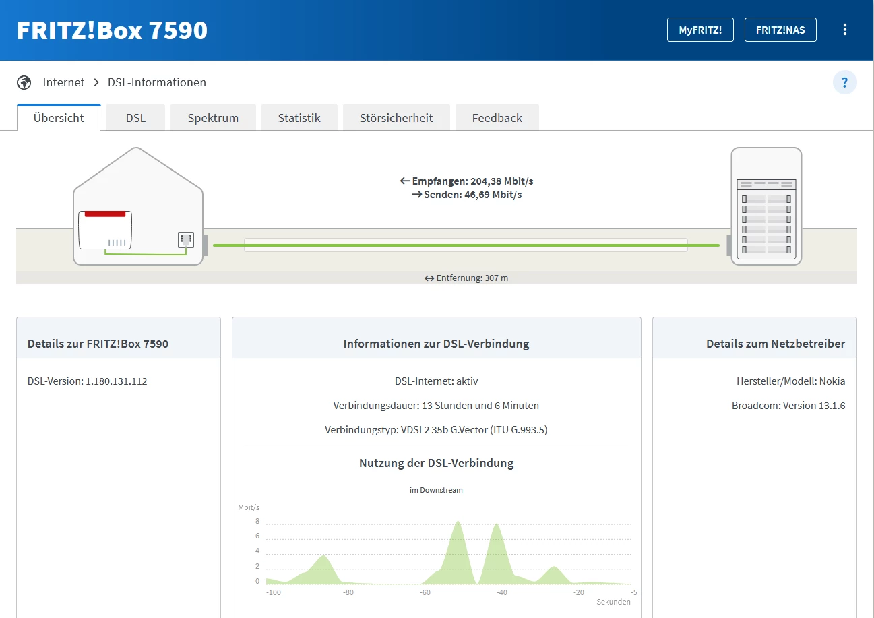Select the Statistik tab

point(299,118)
